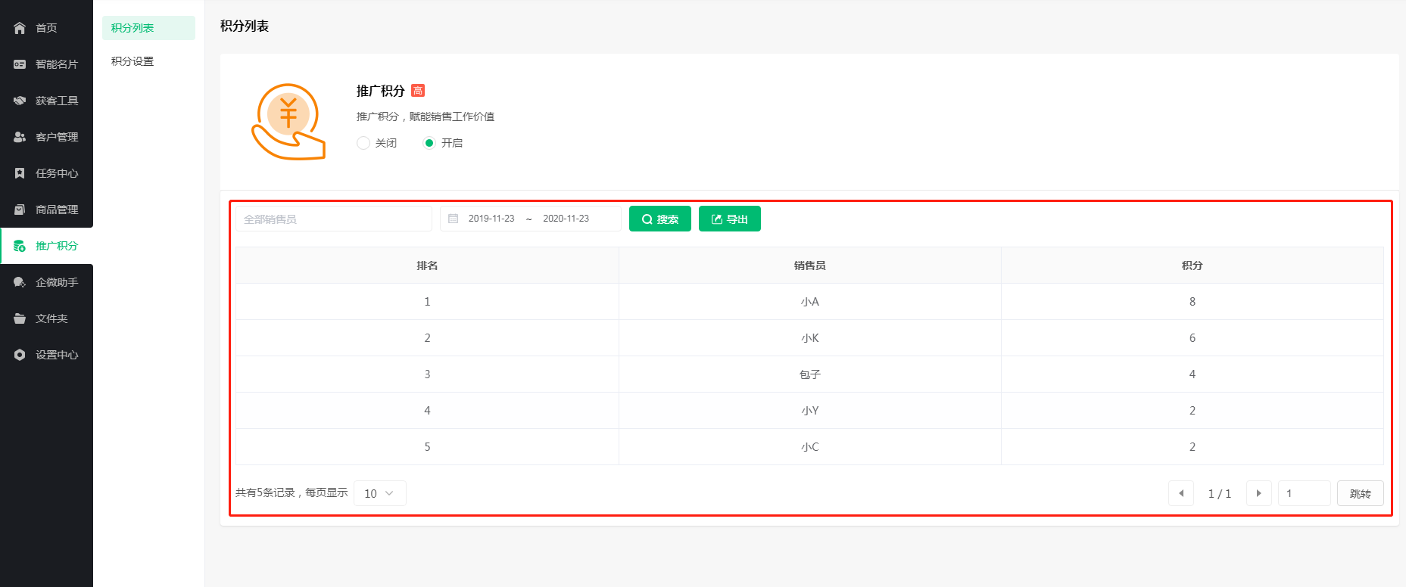
Task: Open 获客工具 in the sidebar
Action: [46, 101]
